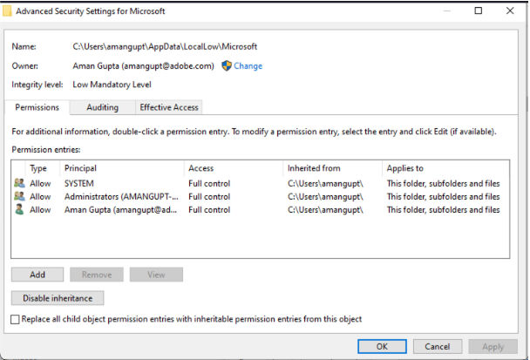Select the Permissions tab
The height and width of the screenshot is (360, 530).
[x=37, y=107]
